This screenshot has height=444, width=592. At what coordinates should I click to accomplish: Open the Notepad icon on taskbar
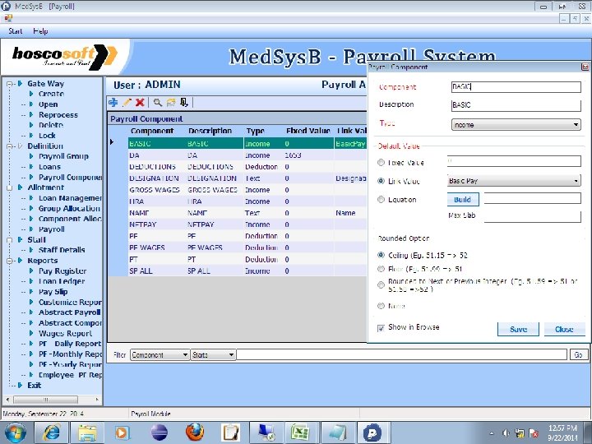click(x=338, y=432)
